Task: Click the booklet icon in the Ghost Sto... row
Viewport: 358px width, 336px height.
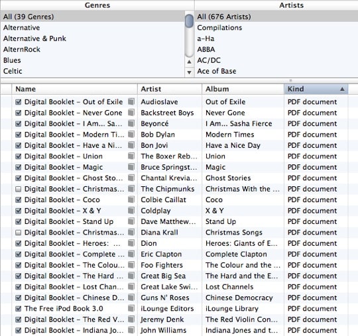Action: coord(131,178)
